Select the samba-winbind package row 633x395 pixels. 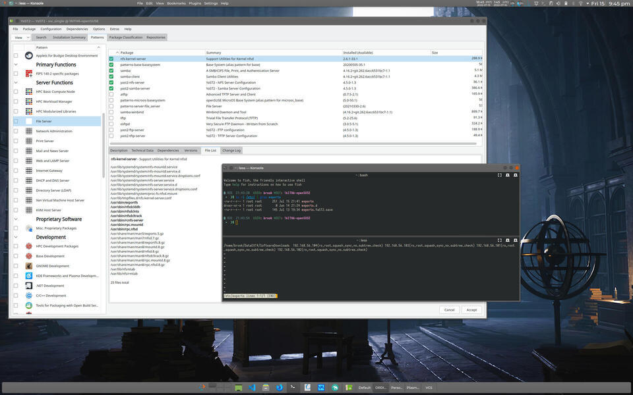pyautogui.click(x=295, y=112)
